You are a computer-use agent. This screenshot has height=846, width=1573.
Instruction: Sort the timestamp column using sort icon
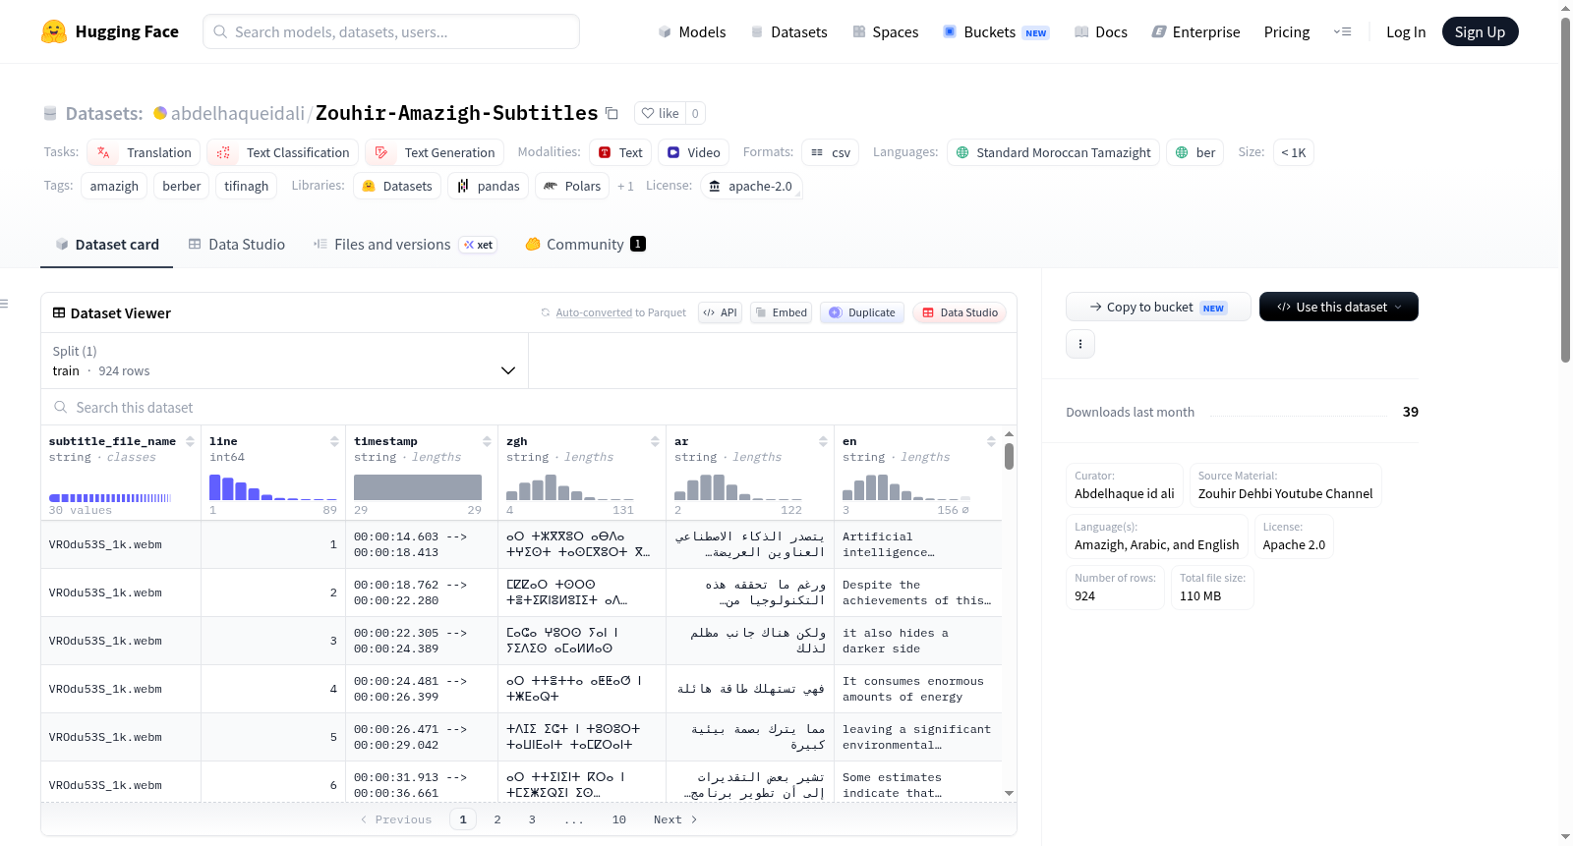487,441
